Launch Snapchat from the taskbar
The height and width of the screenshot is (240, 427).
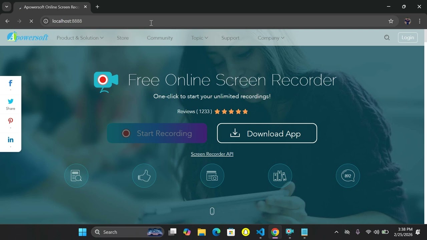[246, 232]
